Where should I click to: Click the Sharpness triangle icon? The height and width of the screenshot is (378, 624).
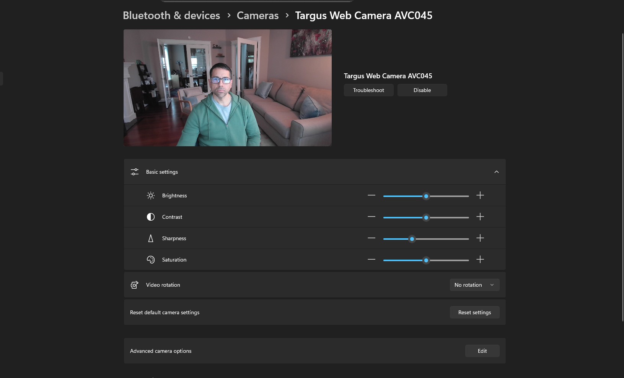tap(151, 238)
